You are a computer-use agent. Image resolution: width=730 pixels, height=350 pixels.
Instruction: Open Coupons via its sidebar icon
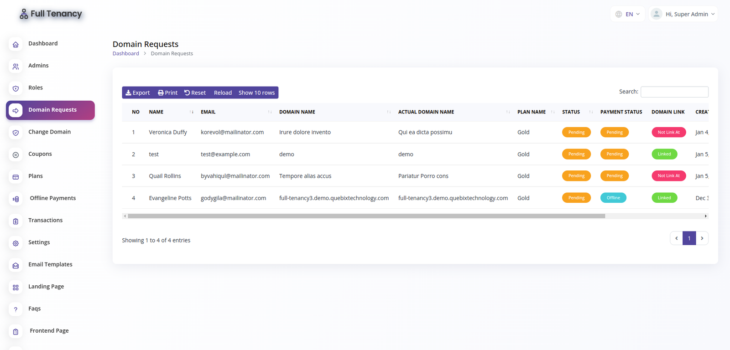click(x=16, y=155)
